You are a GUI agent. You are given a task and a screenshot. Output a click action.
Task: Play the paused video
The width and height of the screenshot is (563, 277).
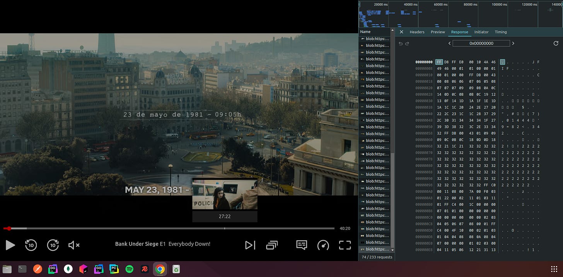(10, 245)
